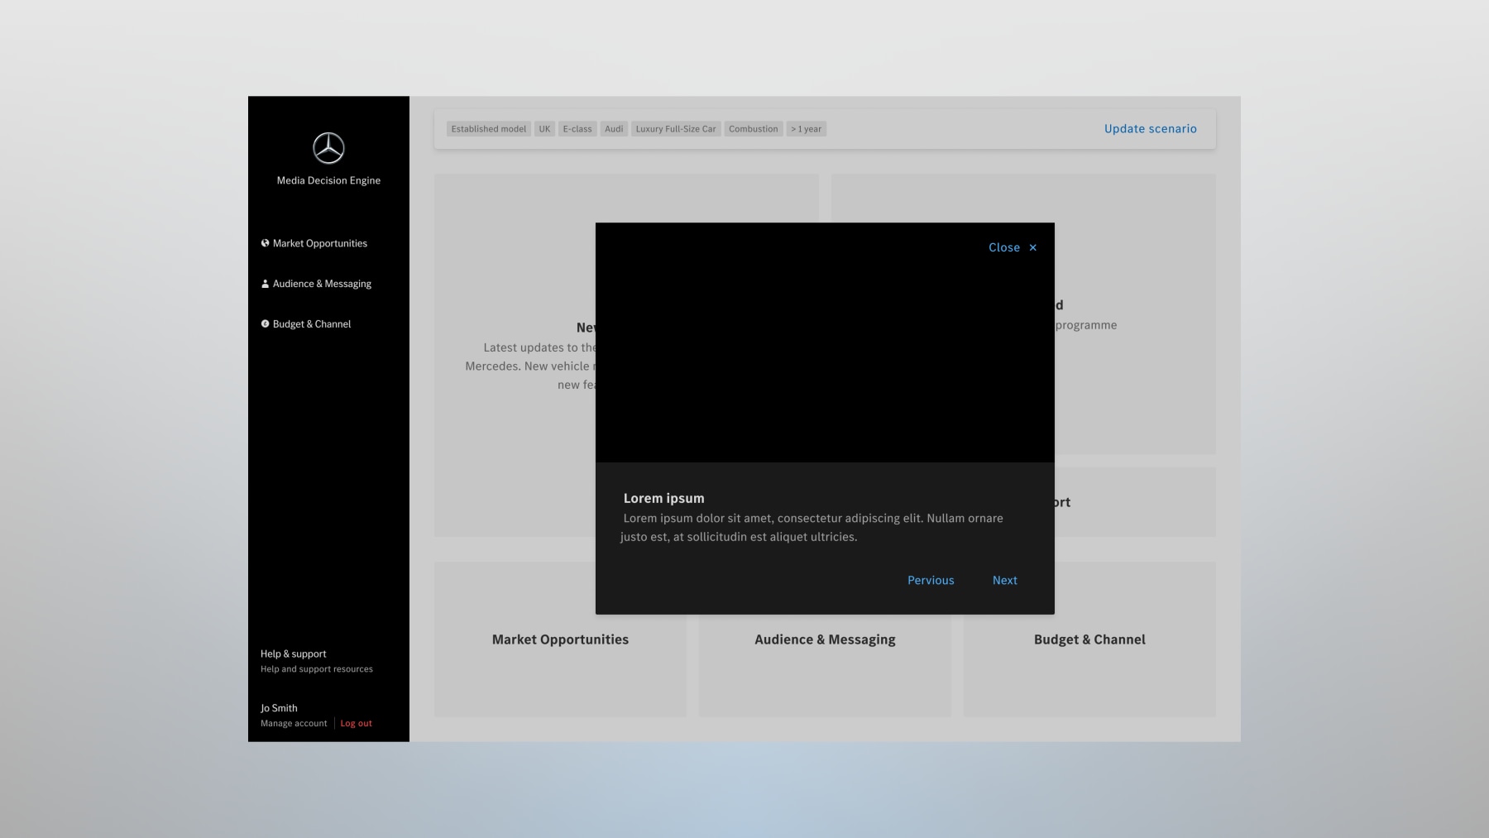Select the Combustion tag
This screenshot has width=1489, height=838.
tap(753, 129)
